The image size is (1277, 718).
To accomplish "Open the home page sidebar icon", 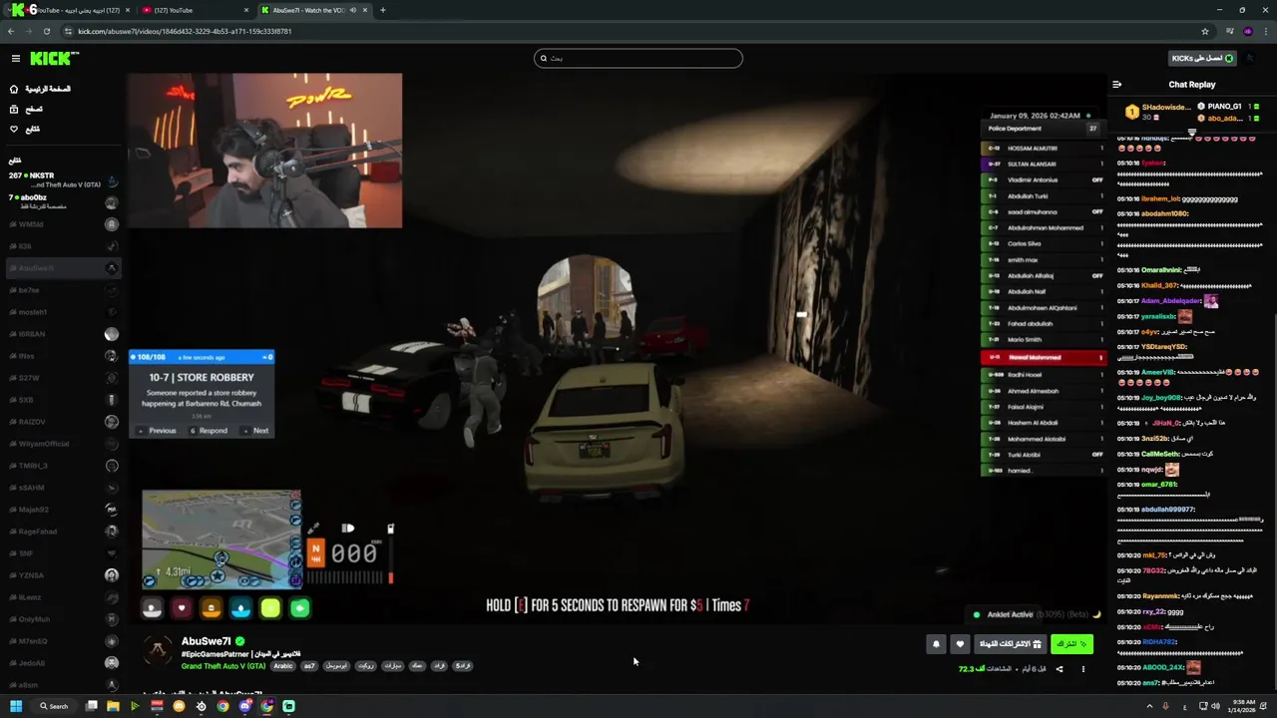I will (14, 89).
